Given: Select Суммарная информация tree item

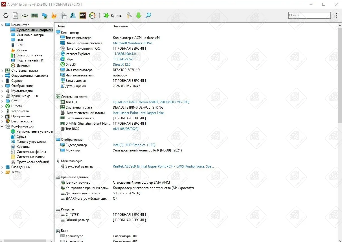Looking at the screenshot, I should (35, 30).
